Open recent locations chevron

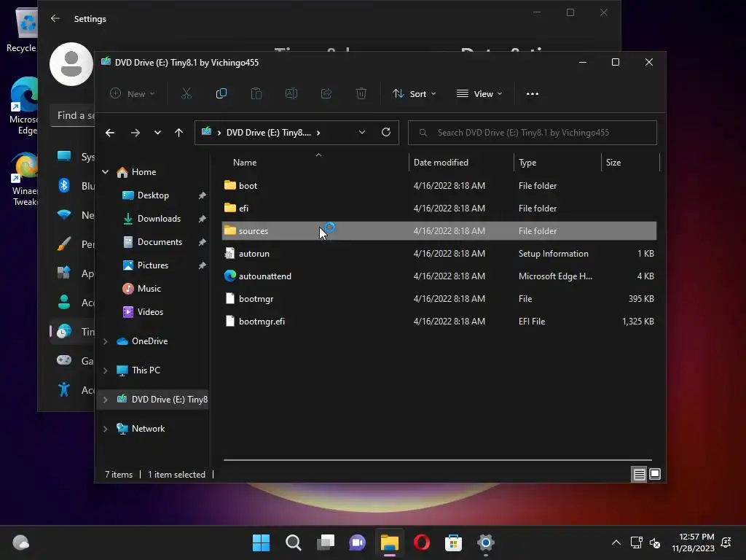pos(157,133)
